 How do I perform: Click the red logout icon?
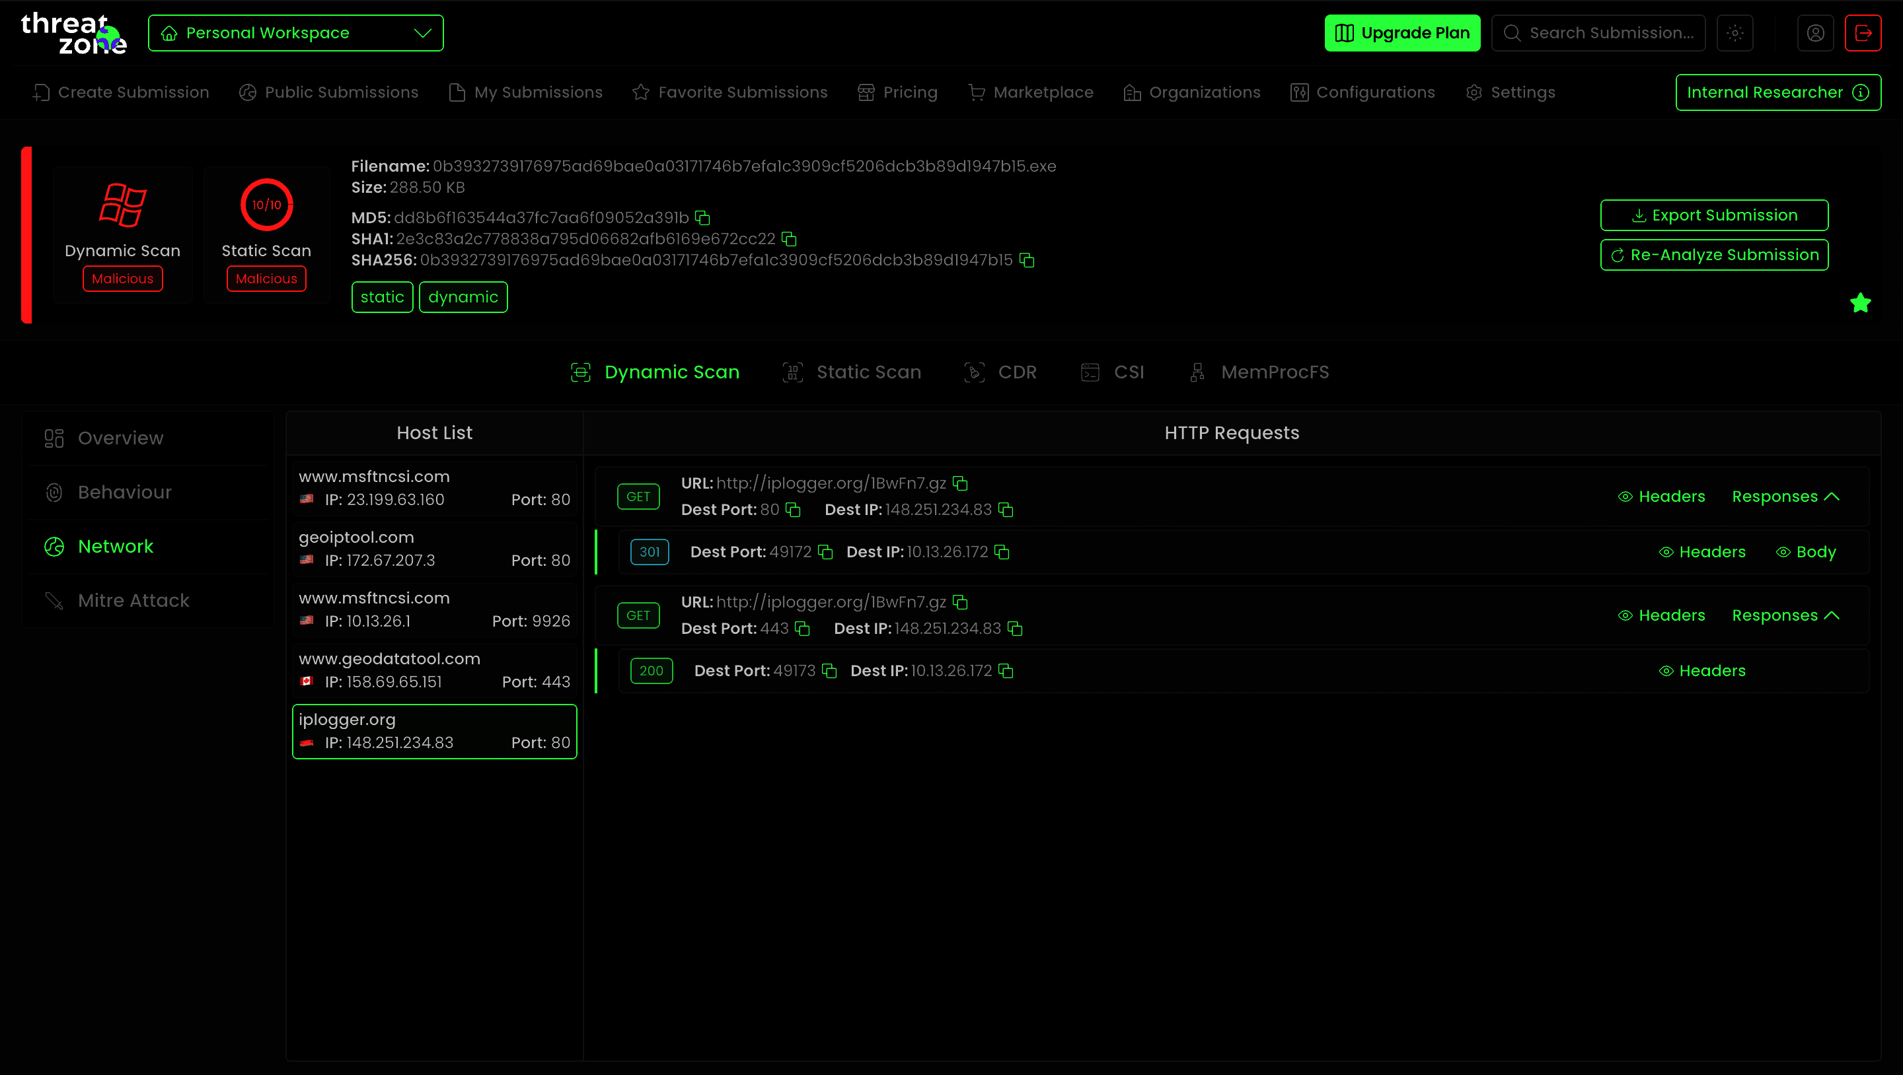coord(1863,33)
